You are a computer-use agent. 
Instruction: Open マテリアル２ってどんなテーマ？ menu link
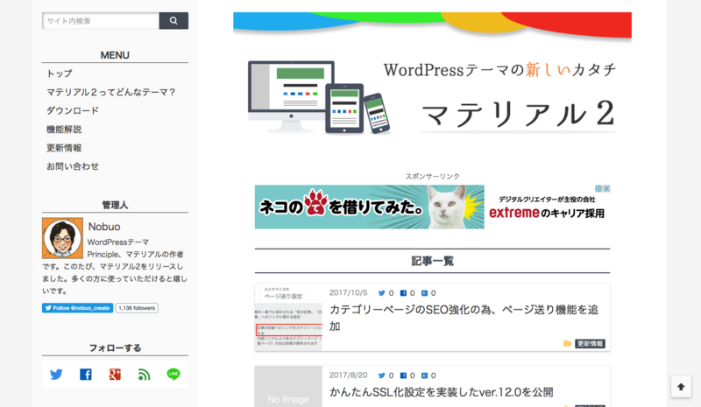(111, 92)
